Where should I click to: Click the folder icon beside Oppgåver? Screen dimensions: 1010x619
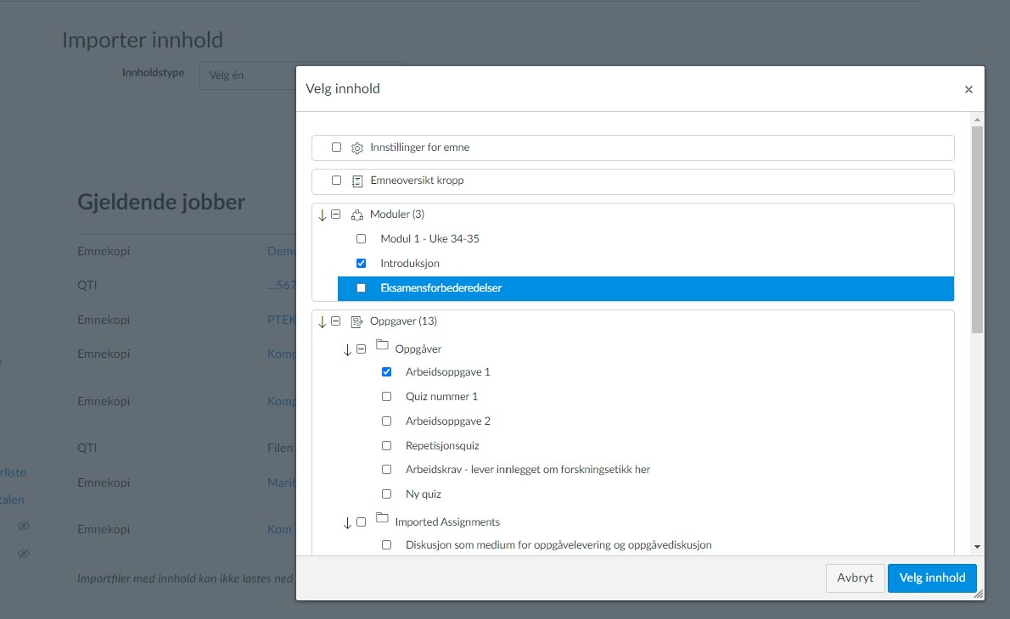coord(382,345)
